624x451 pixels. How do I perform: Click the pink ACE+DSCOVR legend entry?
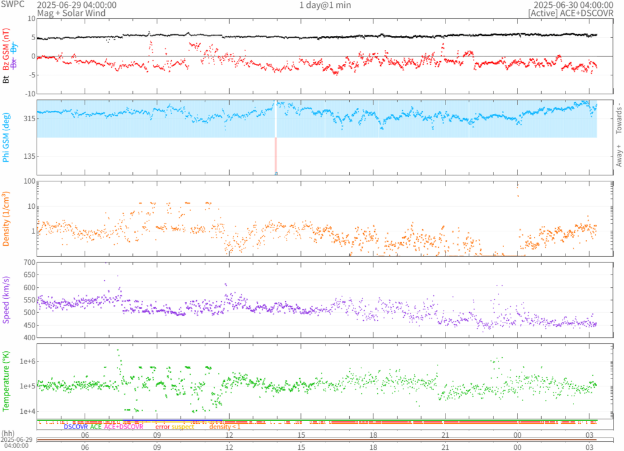click(123, 427)
